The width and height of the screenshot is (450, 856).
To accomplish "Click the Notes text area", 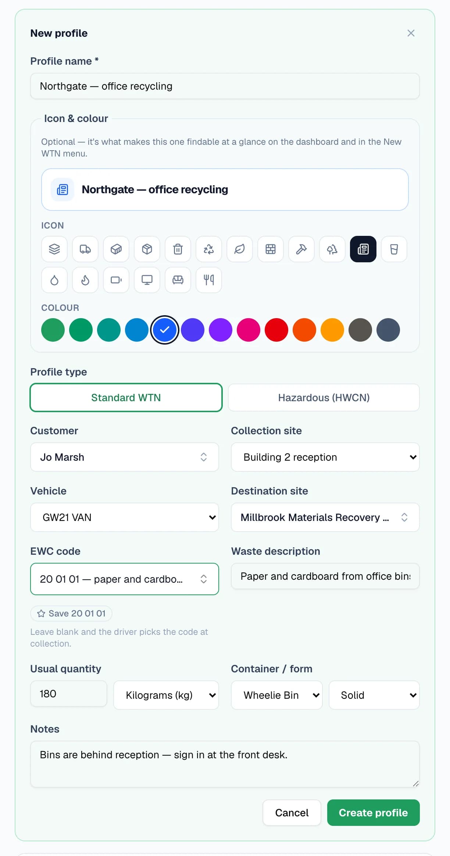I will point(225,764).
